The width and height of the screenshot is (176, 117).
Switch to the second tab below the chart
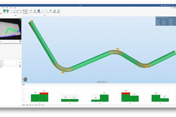[x=27, y=105]
